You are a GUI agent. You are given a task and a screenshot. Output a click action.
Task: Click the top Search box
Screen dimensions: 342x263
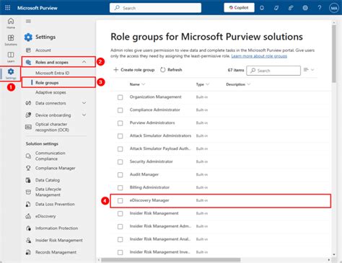[155, 8]
